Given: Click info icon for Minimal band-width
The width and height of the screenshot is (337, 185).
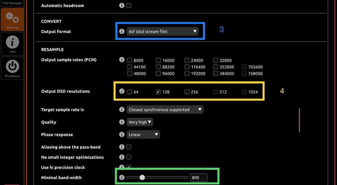Looking at the screenshot, I should 122,177.
